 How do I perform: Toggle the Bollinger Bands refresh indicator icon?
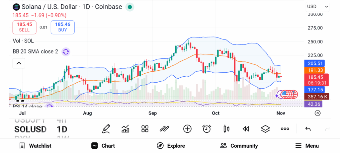(66, 52)
